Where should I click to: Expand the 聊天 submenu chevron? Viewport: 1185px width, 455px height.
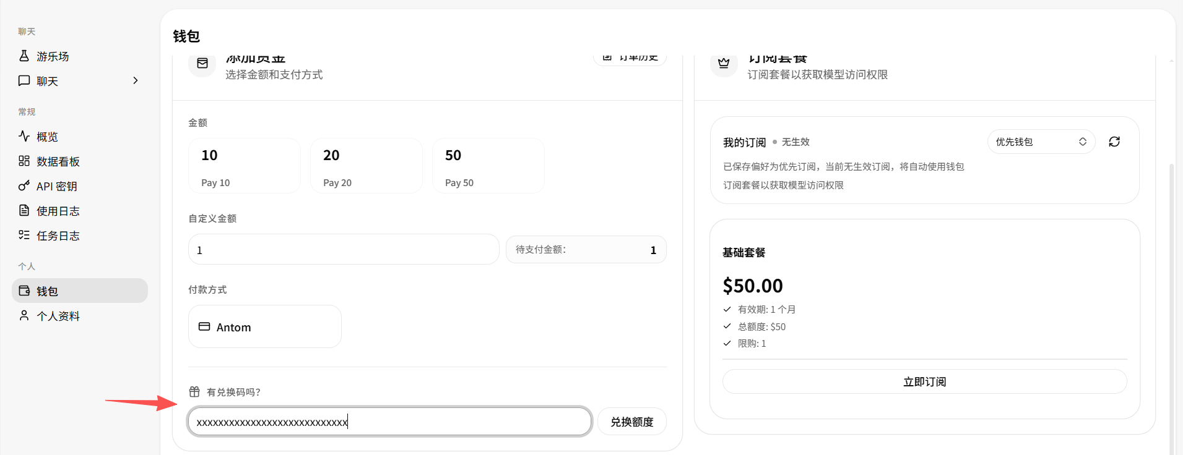tap(135, 80)
